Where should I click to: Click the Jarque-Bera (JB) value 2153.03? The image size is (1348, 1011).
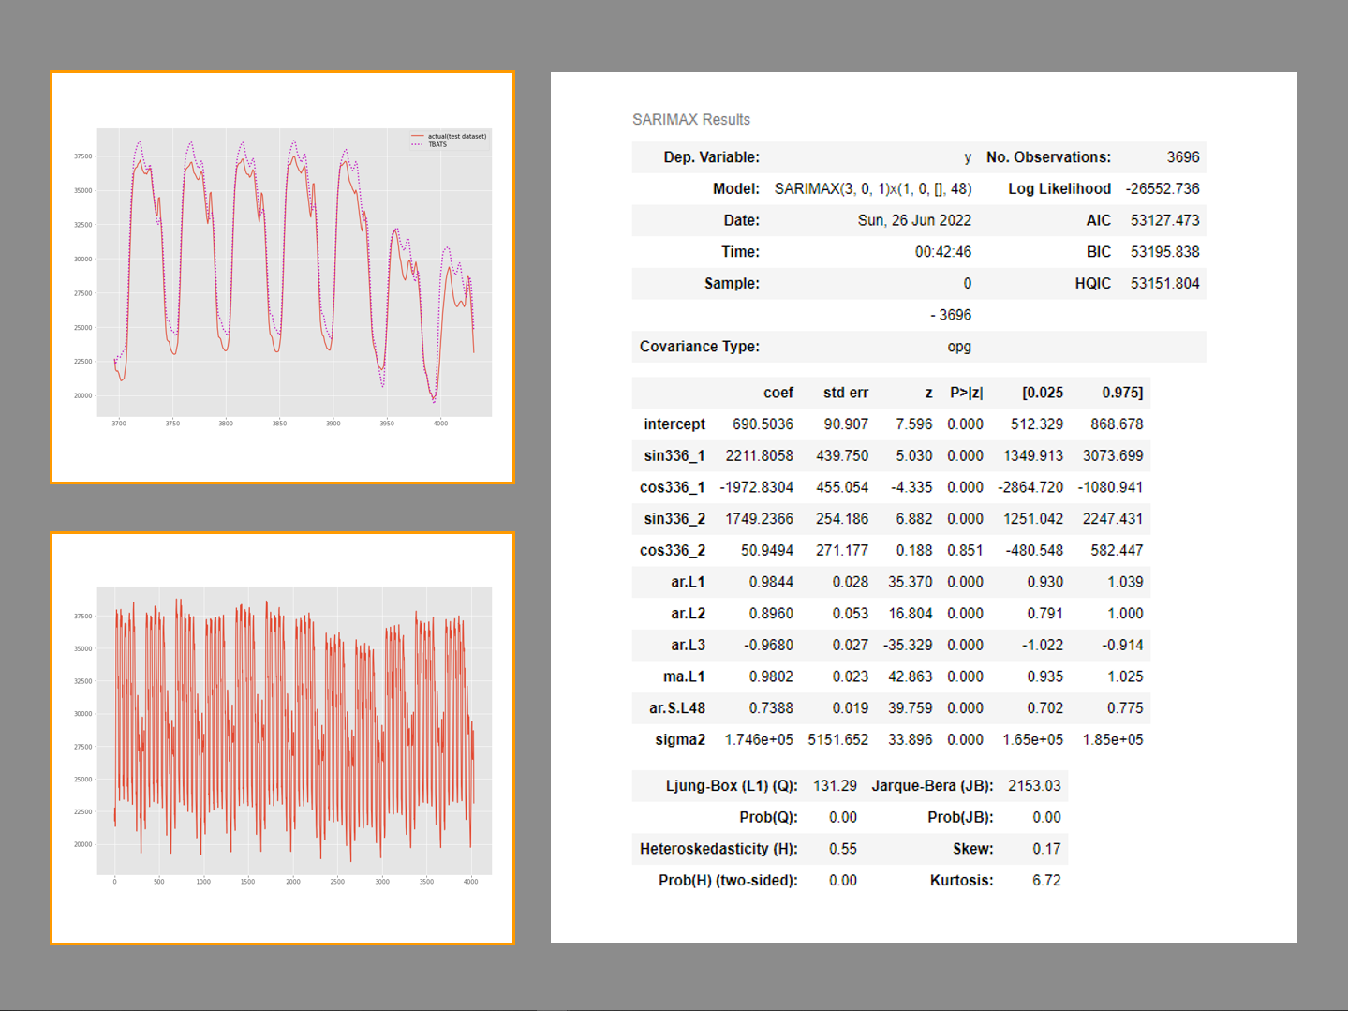(1034, 786)
